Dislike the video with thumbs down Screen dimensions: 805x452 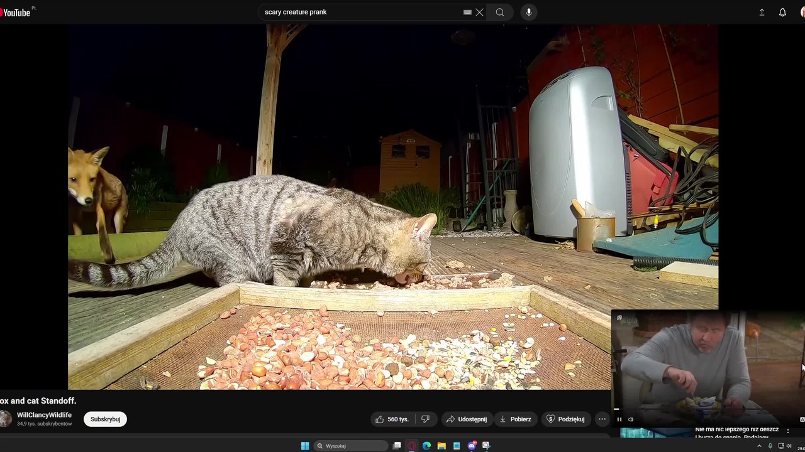click(425, 419)
